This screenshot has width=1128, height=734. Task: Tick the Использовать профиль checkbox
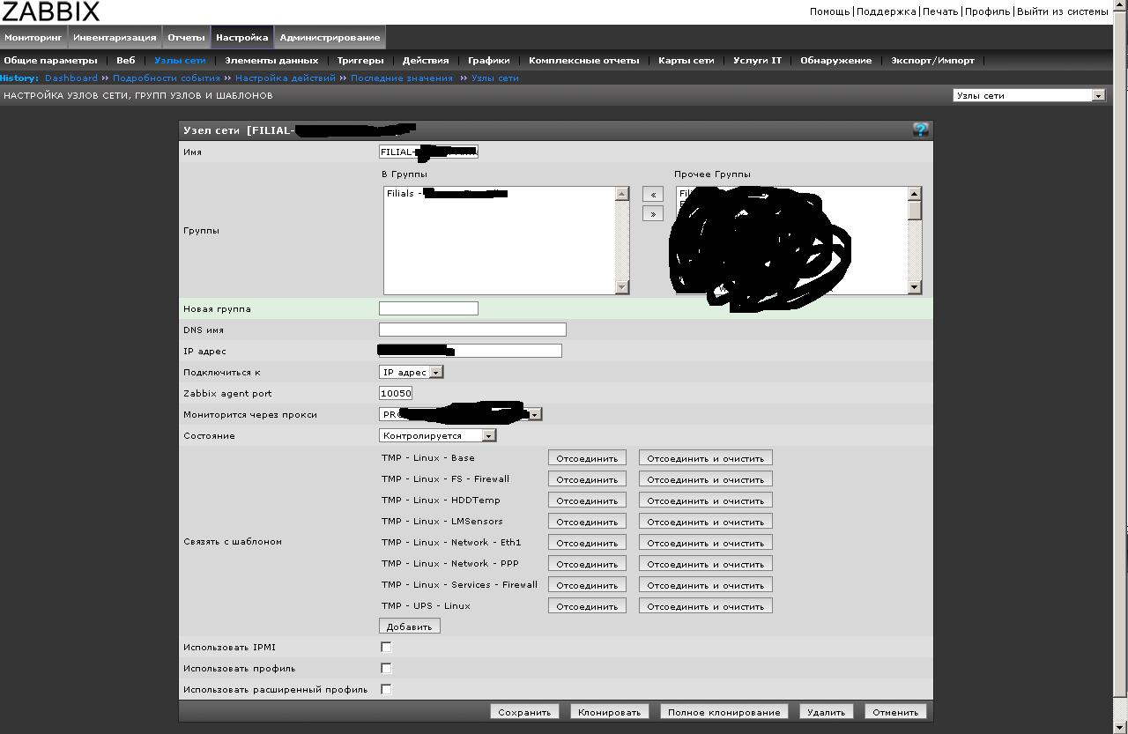(386, 669)
